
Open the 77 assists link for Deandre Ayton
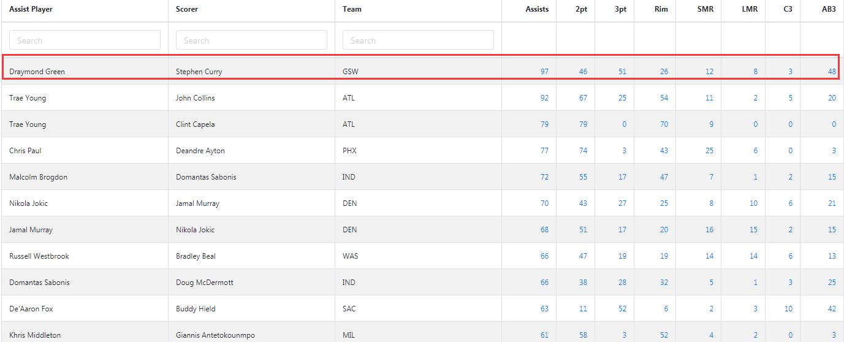click(x=544, y=151)
